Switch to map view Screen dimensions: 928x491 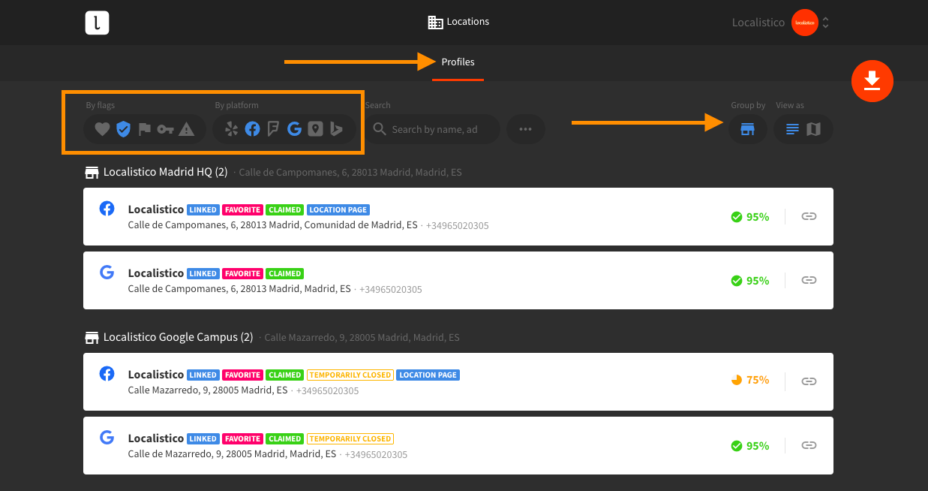pos(813,129)
